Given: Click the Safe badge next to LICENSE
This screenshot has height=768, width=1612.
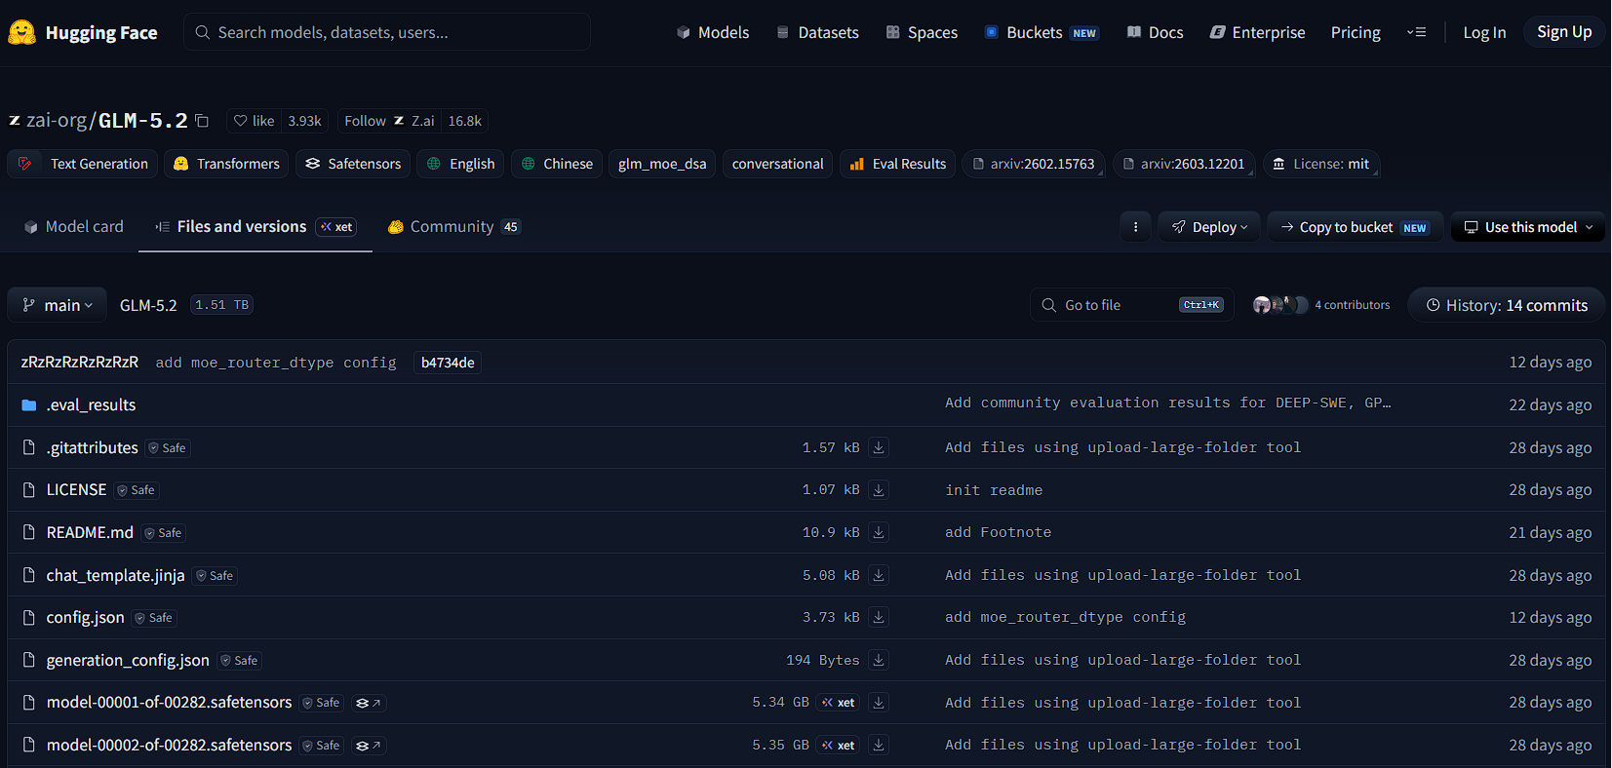Looking at the screenshot, I should pyautogui.click(x=137, y=490).
